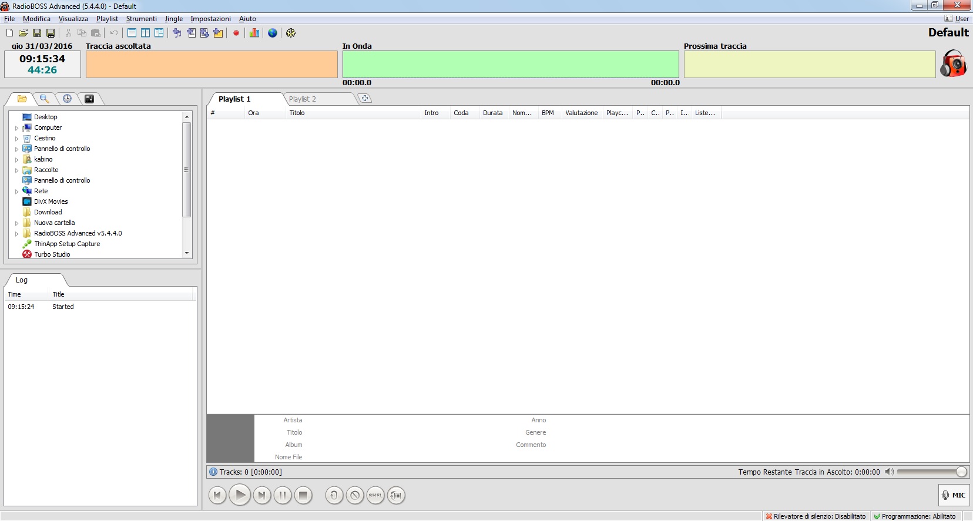Open the Impostazioni menu
This screenshot has width=973, height=521.
210,19
